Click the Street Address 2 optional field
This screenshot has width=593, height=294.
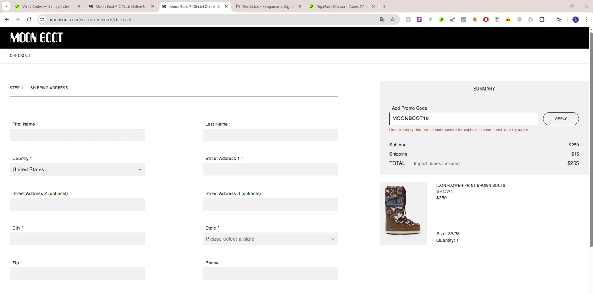tap(77, 204)
